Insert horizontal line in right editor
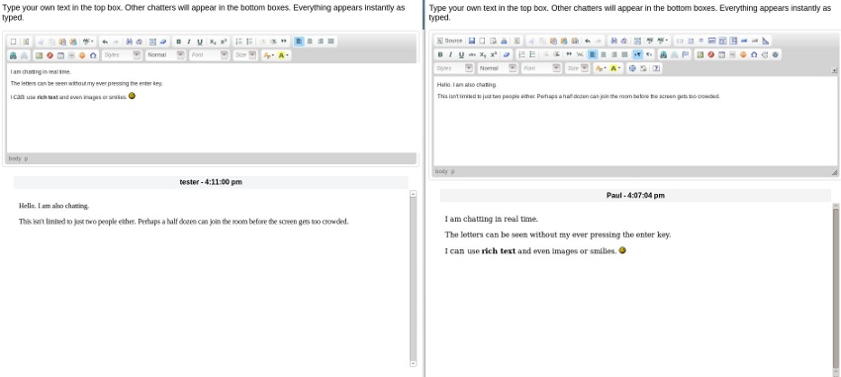 click(732, 54)
